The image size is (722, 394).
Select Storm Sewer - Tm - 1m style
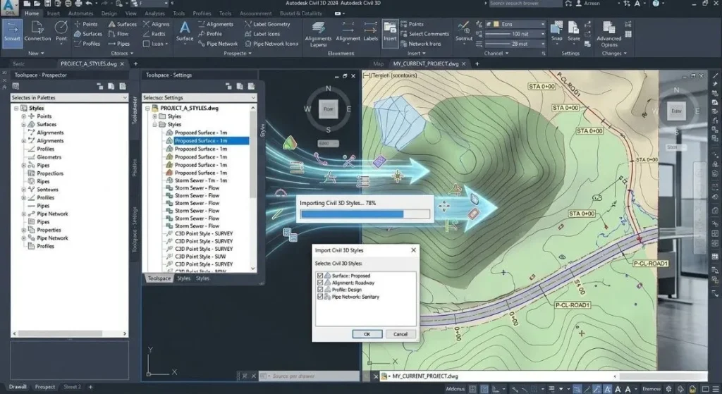point(201,180)
